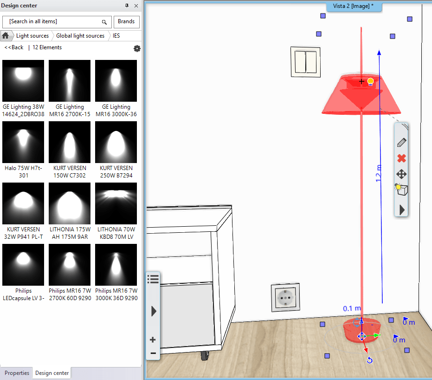Image resolution: width=432 pixels, height=380 pixels.
Task: Click the zoom out minus icon
Action: pos(153,354)
